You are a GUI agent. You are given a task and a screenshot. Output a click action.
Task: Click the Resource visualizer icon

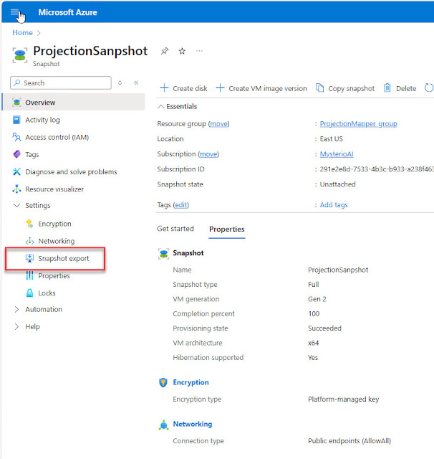[x=16, y=189]
